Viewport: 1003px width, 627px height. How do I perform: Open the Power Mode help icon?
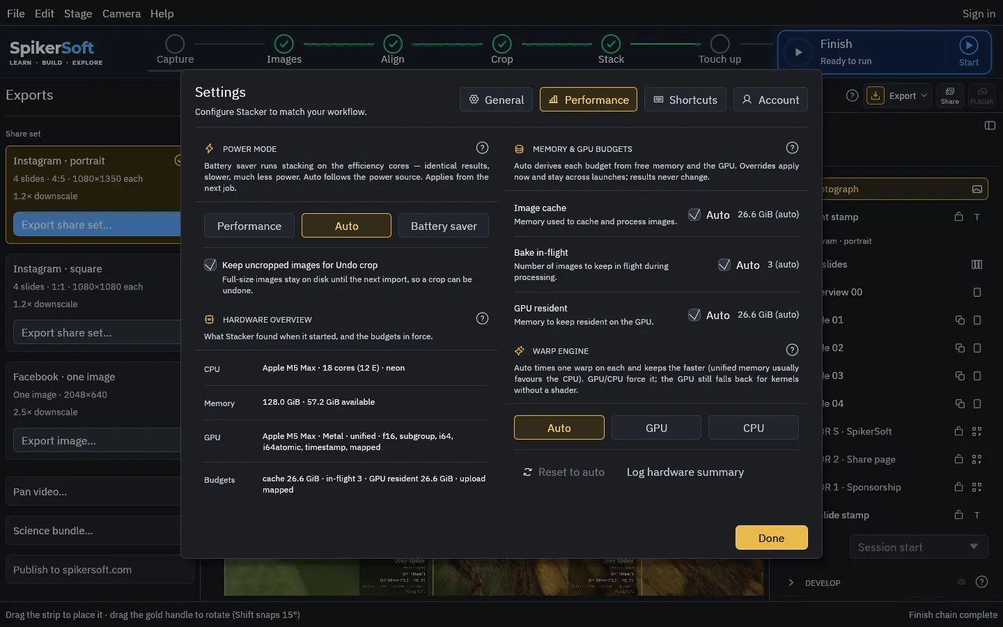coord(482,148)
